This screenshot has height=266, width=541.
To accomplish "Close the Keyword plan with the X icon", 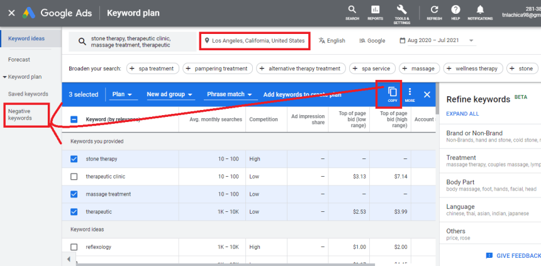I will click(11, 13).
